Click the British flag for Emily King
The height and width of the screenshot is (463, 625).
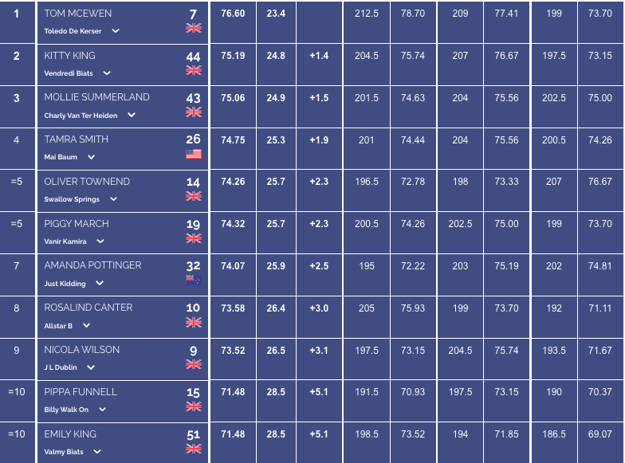tap(193, 449)
